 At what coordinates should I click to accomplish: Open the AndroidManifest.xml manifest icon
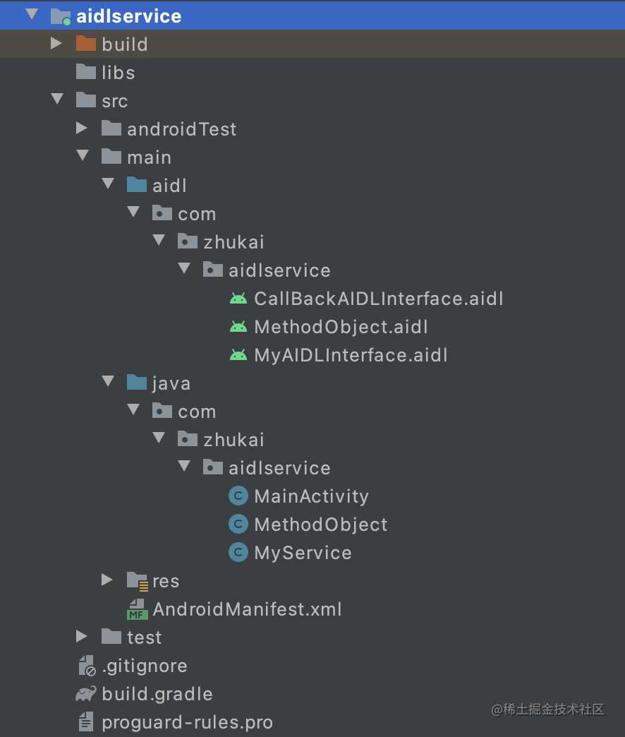click(137, 609)
